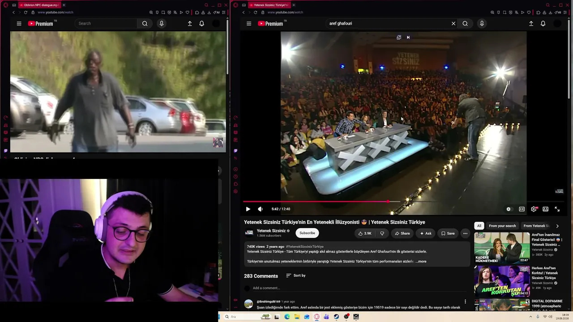Open notifications bell in right YouTube window
Image resolution: width=573 pixels, height=322 pixels.
543,24
